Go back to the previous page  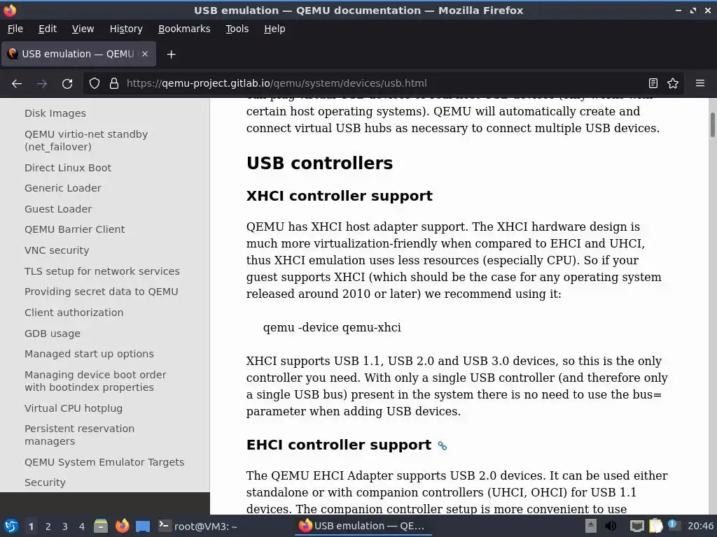(x=17, y=84)
